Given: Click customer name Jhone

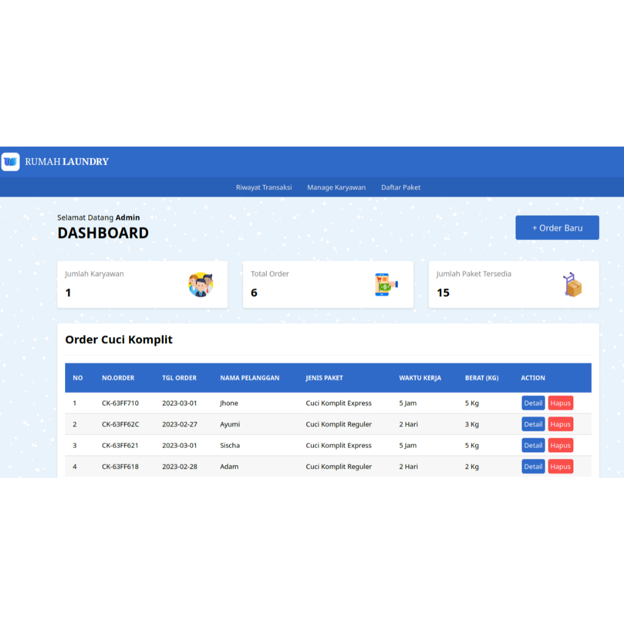Looking at the screenshot, I should 229,403.
